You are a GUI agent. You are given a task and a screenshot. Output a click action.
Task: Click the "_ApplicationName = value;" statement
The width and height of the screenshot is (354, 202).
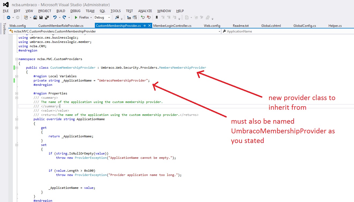pyautogui.click(x=72, y=188)
